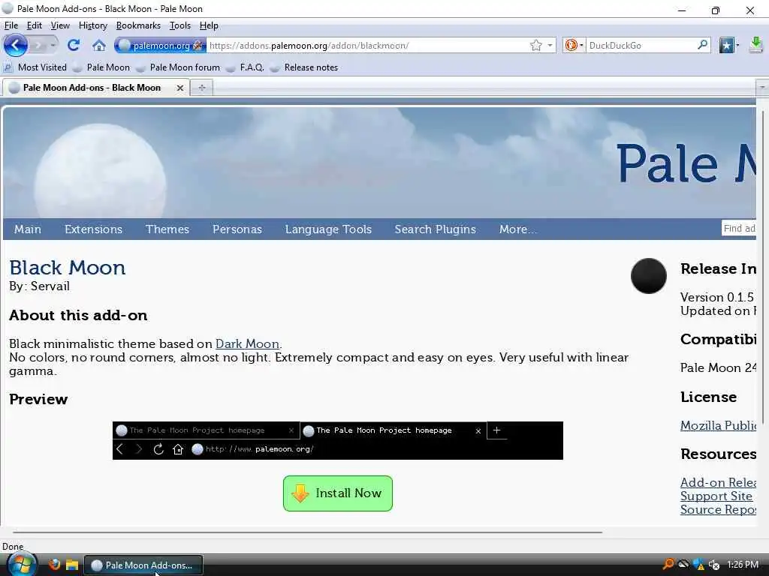Screen dimensions: 769x576
Task: Open the Edit menu
Action: 34,25
